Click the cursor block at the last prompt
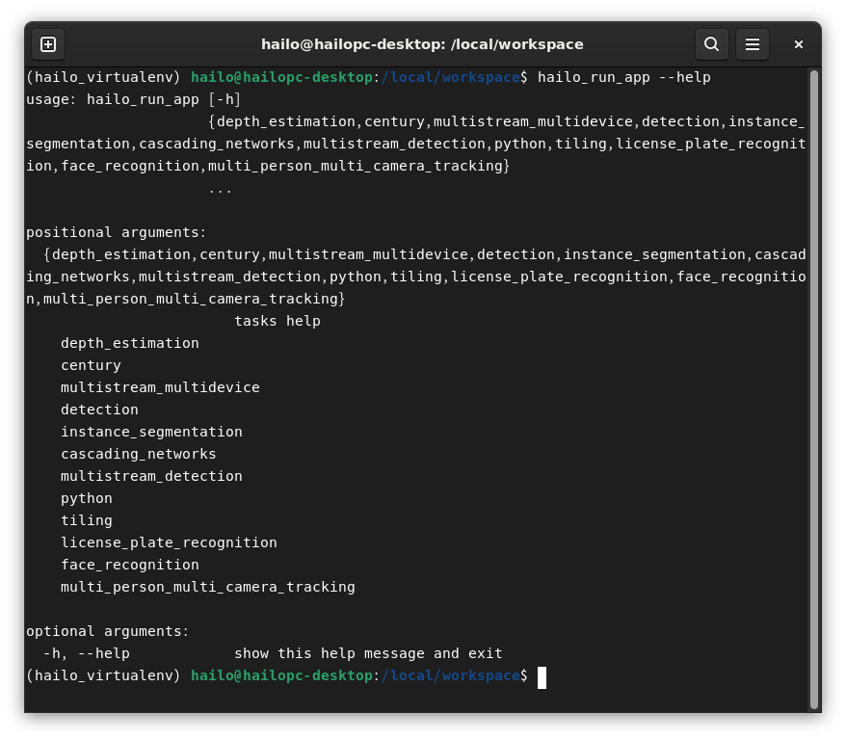This screenshot has width=846, height=740. pos(542,677)
